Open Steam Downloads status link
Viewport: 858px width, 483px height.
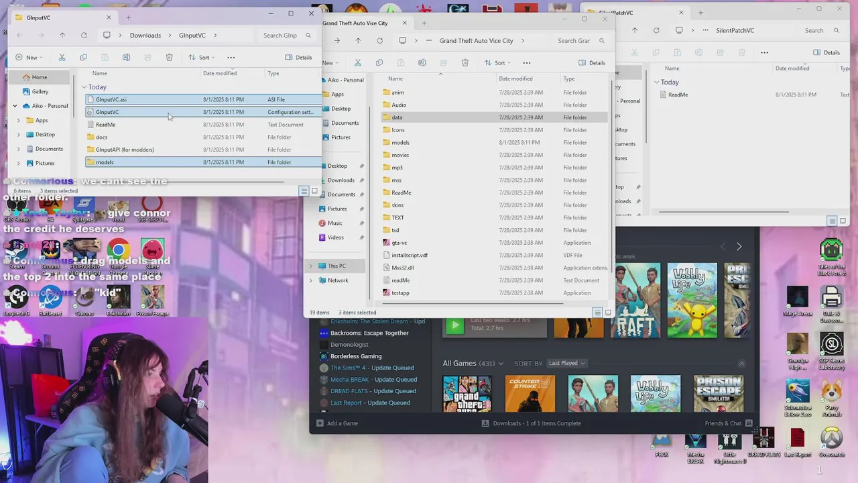tap(532, 423)
